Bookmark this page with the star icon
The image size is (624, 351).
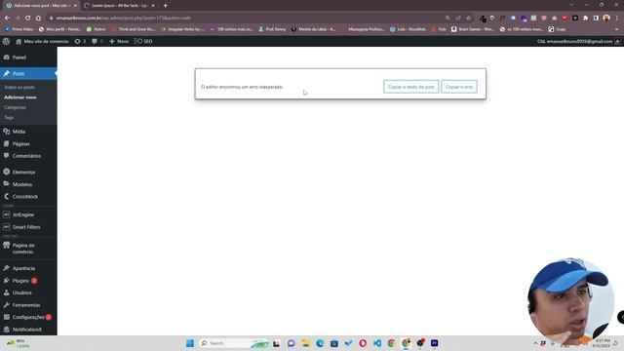tap(469, 18)
